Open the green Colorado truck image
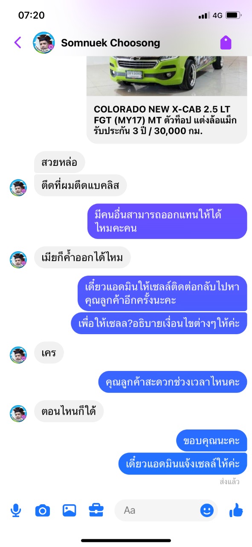 [x=167, y=76]
